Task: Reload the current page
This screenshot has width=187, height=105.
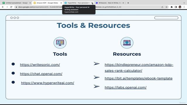Action: (x=11, y=7)
